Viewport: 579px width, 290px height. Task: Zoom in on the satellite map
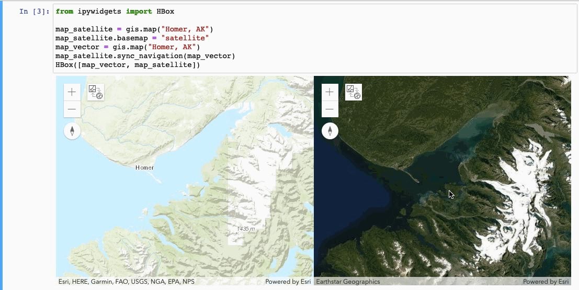(330, 92)
